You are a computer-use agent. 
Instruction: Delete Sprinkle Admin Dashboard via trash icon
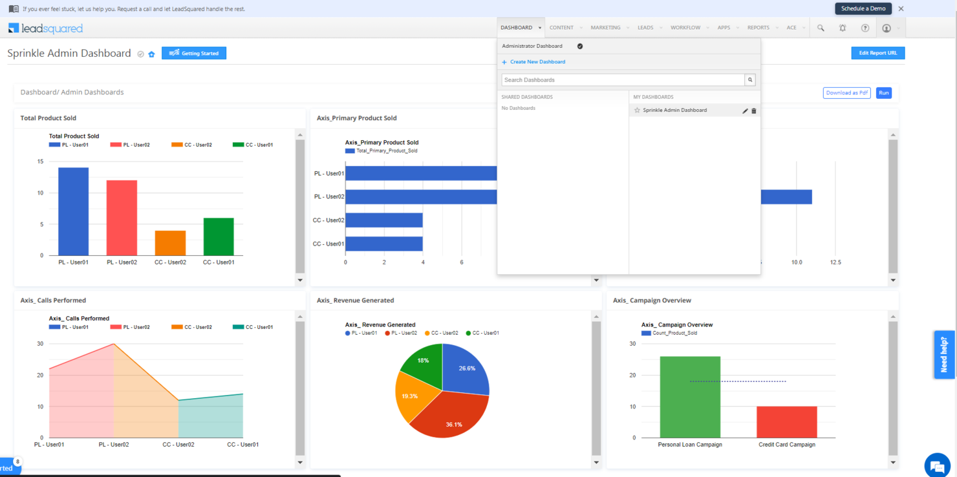click(755, 110)
